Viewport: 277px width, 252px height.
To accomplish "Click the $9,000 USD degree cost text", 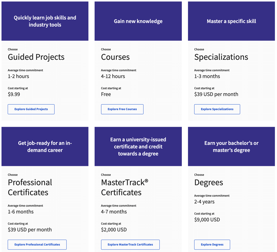I will [207, 220].
